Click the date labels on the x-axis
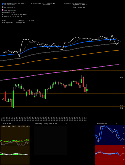The image size is (125, 165). pos(44,119)
